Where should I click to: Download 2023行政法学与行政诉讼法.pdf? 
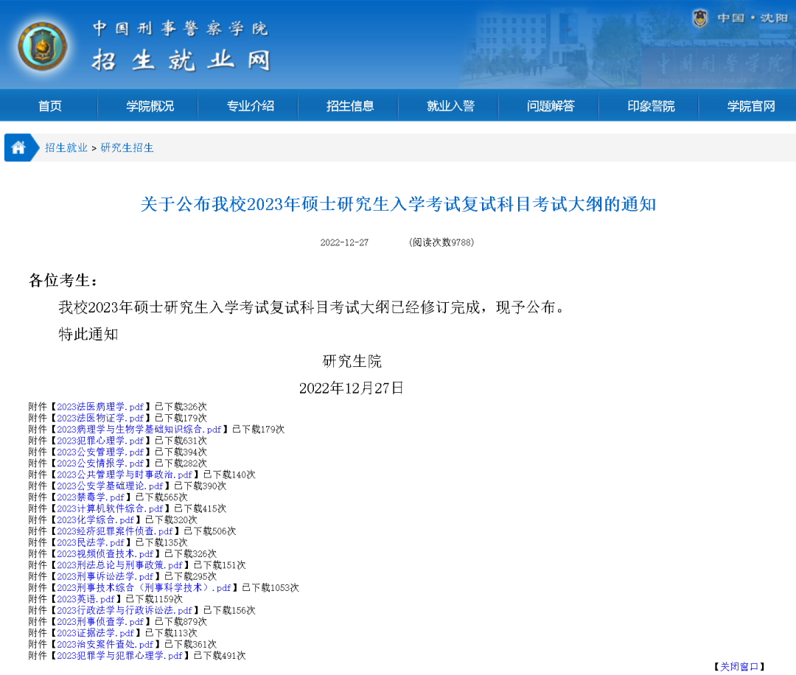[x=125, y=610]
